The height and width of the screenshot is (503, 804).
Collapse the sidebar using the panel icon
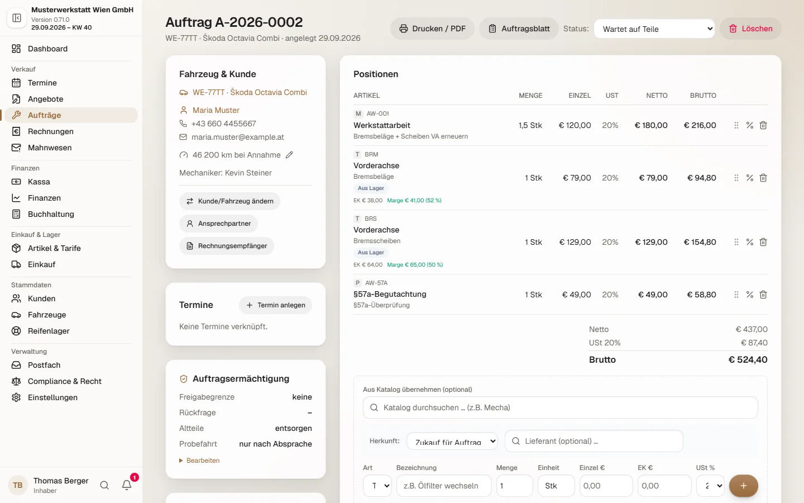(x=17, y=18)
